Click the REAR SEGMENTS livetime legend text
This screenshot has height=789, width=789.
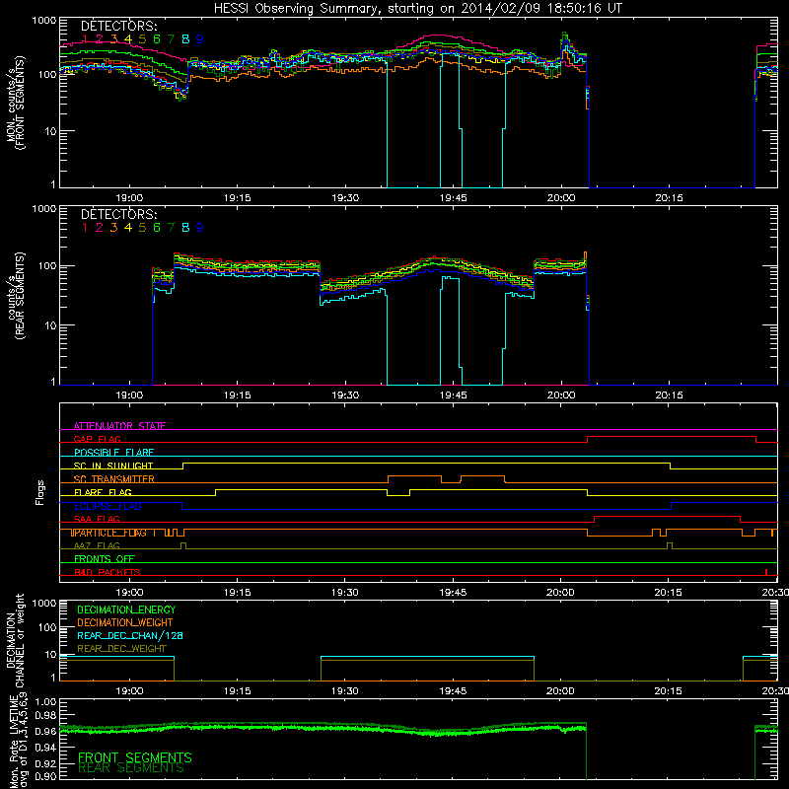click(131, 768)
